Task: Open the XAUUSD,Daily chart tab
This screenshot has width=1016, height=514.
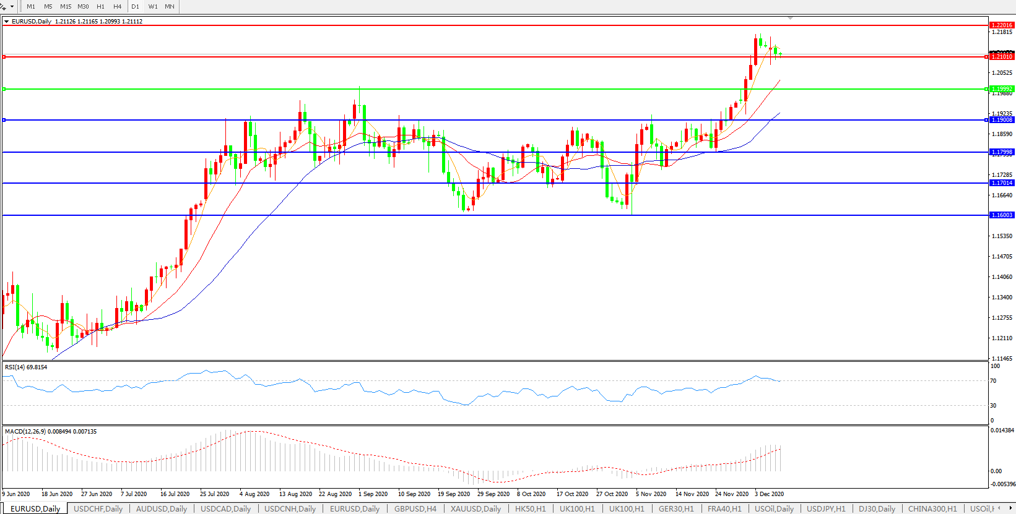Action: [x=475, y=509]
